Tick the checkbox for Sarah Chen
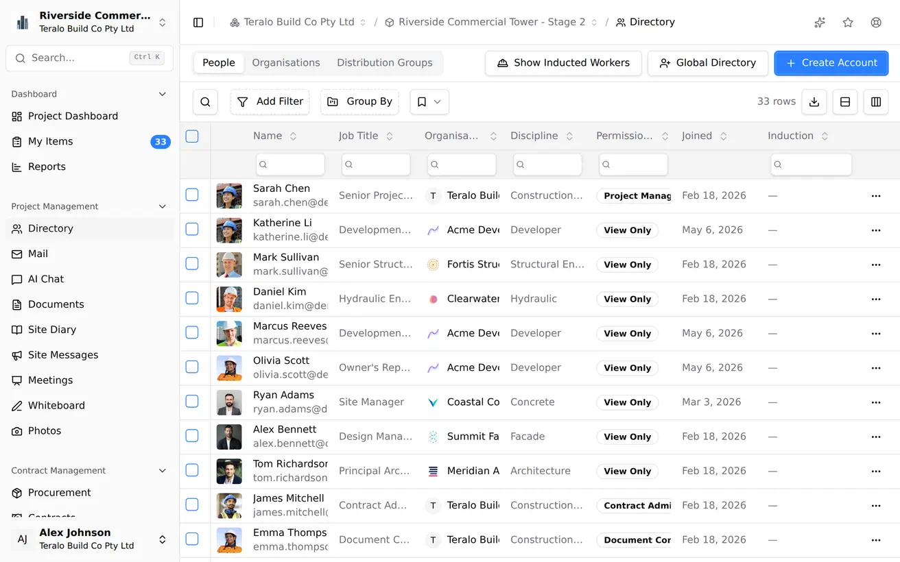The width and height of the screenshot is (900, 562). point(192,195)
